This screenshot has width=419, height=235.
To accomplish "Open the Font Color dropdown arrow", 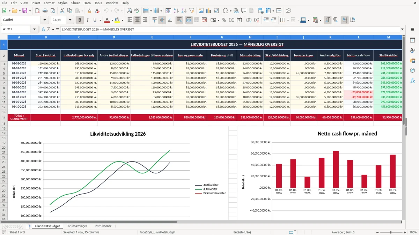I will (112, 20).
